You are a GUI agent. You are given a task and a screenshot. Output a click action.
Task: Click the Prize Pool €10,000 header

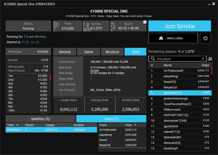pos(28,52)
